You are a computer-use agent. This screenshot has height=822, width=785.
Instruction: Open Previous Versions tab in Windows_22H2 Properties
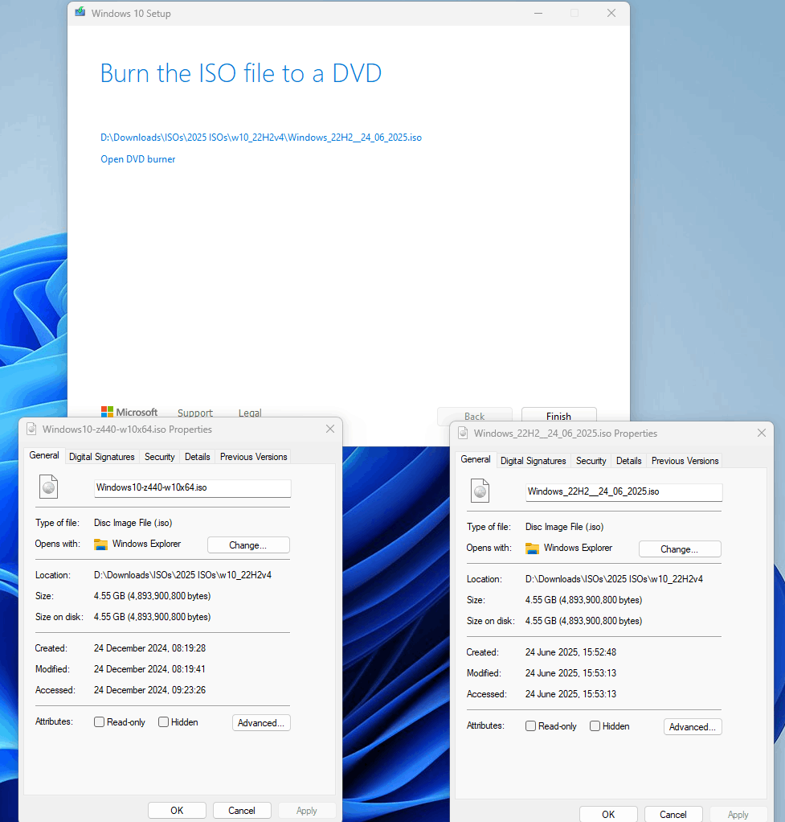(685, 461)
